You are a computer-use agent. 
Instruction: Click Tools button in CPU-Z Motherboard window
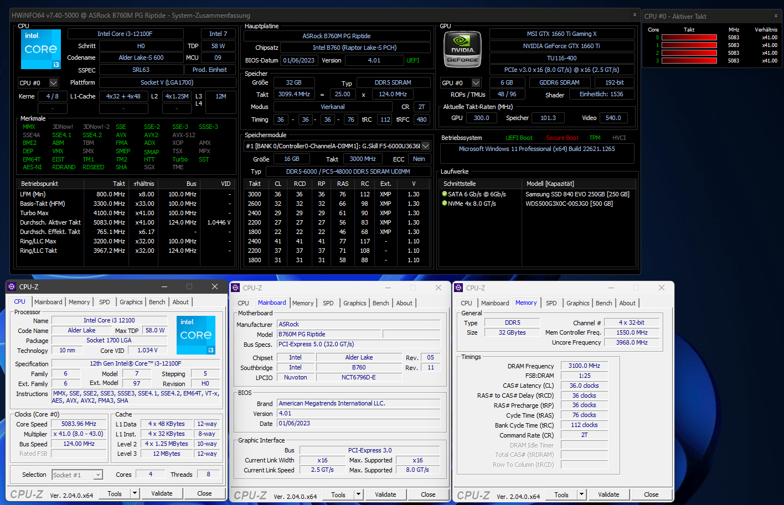(x=338, y=494)
